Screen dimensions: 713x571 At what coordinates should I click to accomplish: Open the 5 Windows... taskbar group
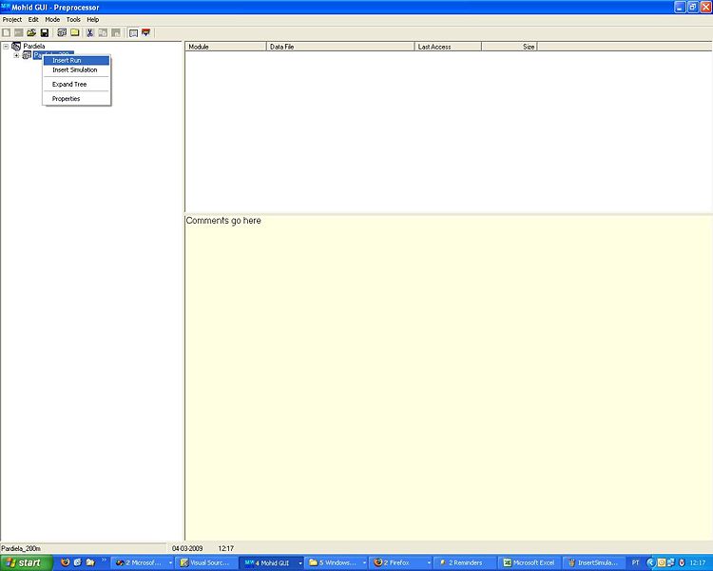[x=337, y=562]
